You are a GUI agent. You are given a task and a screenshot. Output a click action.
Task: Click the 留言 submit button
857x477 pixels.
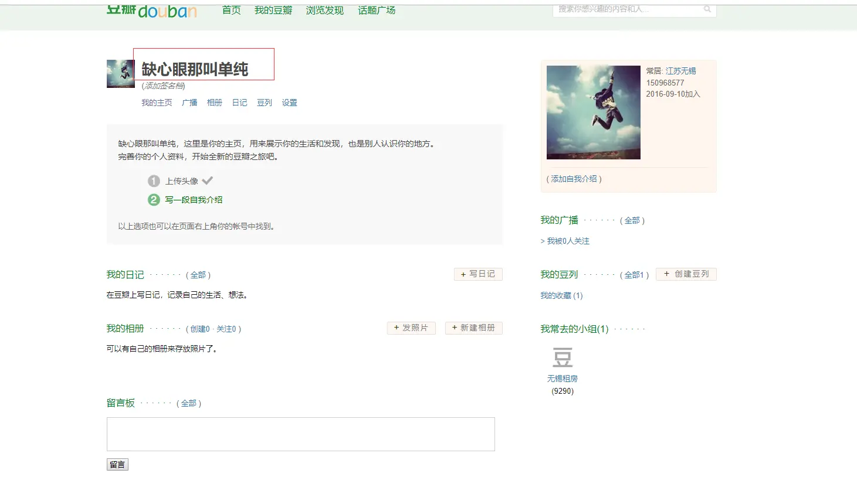tap(117, 465)
